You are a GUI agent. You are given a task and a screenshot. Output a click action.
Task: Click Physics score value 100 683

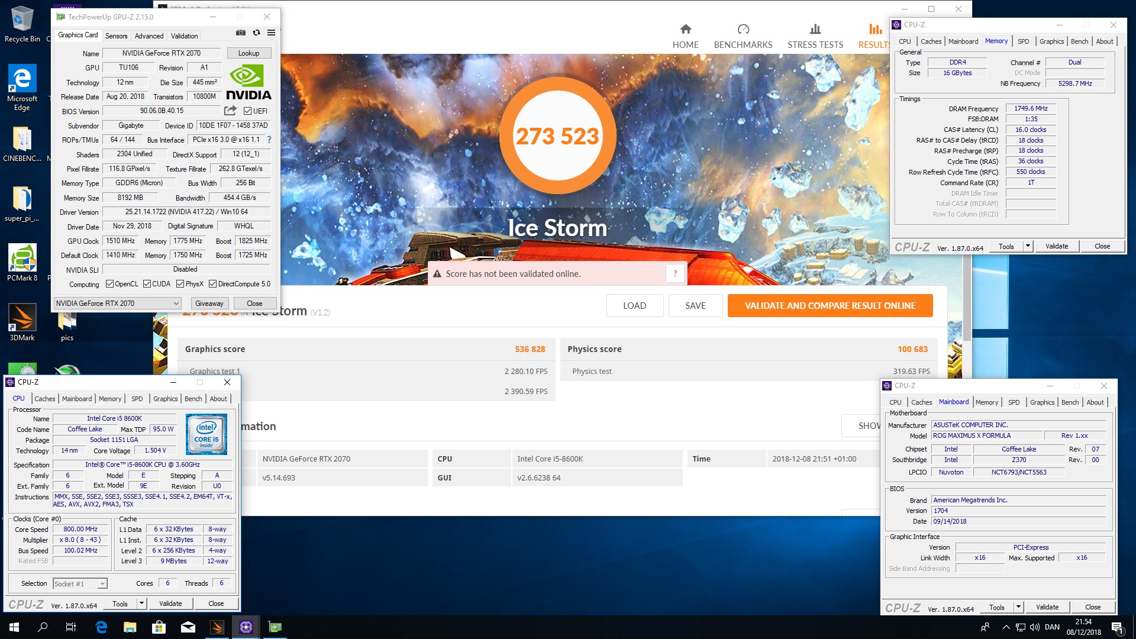912,349
